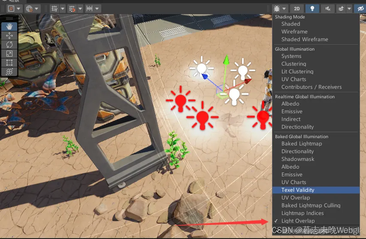366x239 pixels.
Task: Toggle grid visibility icon
Action: [x=54, y=9]
